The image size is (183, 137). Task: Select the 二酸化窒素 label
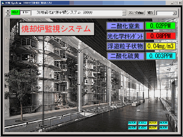125,26
